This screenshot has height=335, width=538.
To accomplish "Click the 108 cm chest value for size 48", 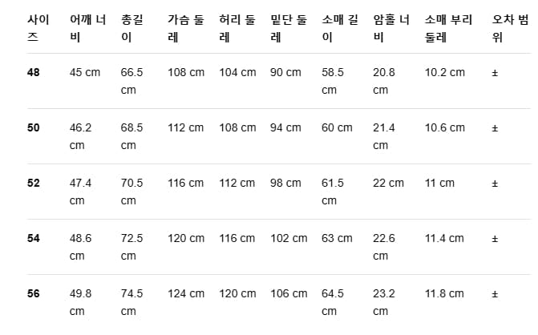I will [186, 72].
